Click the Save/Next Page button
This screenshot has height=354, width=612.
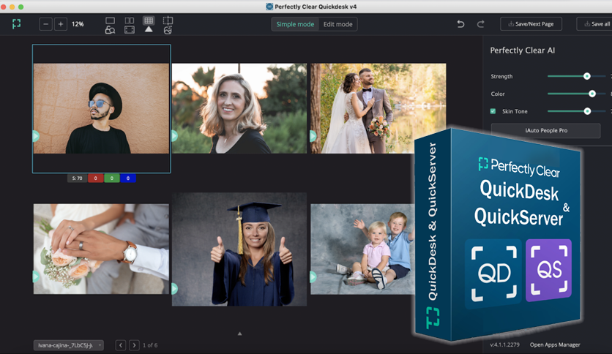click(x=531, y=24)
